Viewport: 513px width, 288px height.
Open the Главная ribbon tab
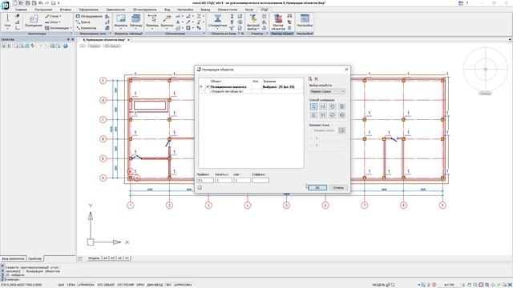[x=21, y=10]
